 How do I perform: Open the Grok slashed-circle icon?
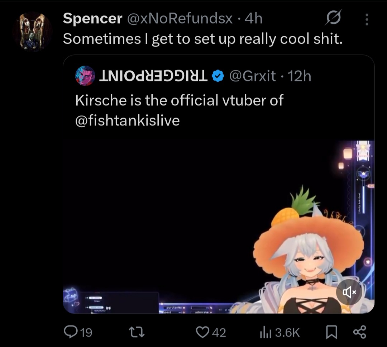(x=333, y=18)
